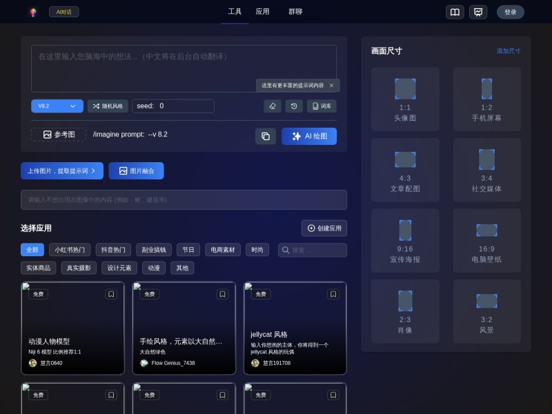
Task: Pick the 9:16 宣传海报 size
Action: tap(405, 241)
